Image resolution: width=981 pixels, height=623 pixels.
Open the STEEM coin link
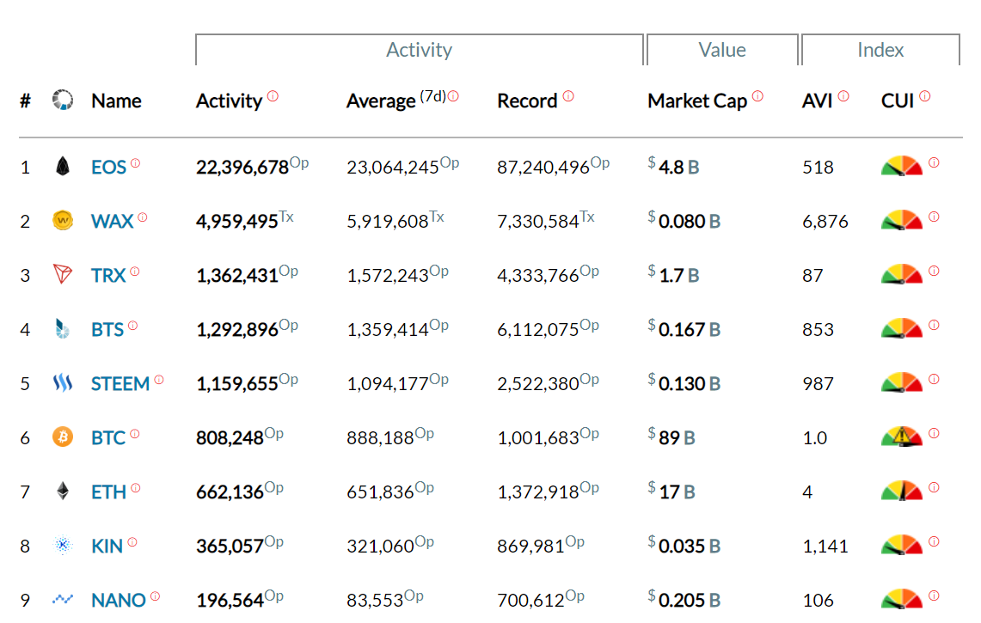tap(120, 384)
